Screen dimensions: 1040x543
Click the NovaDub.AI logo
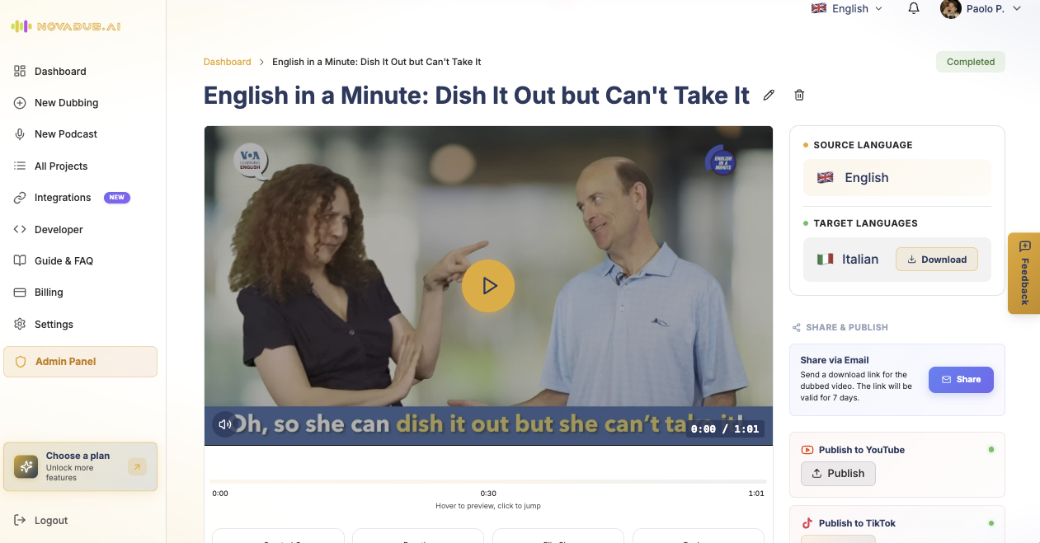click(x=67, y=26)
